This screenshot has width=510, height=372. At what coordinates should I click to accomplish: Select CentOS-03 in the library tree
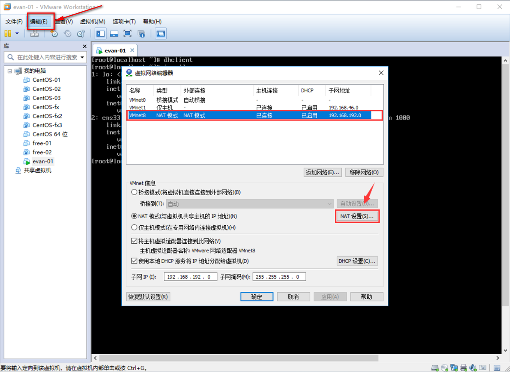click(46, 98)
